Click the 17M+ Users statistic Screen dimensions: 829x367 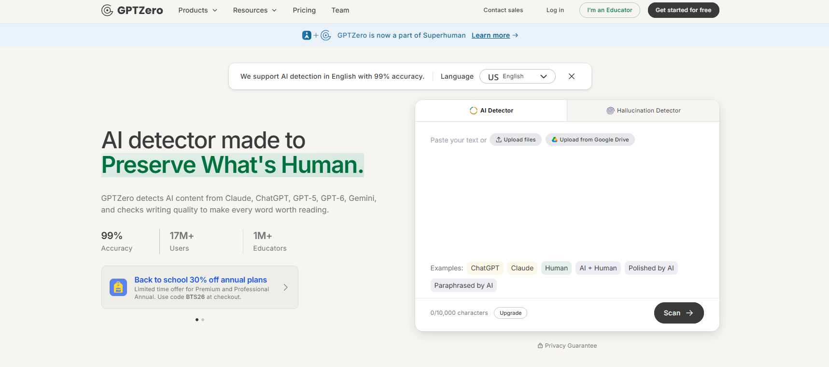pyautogui.click(x=182, y=241)
